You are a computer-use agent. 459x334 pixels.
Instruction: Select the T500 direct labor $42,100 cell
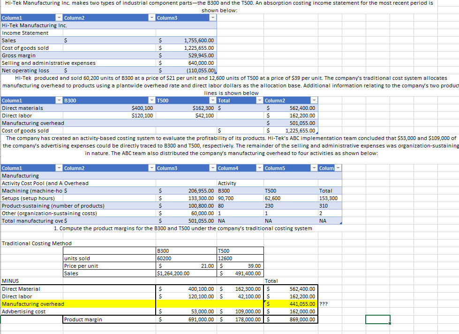click(186, 116)
